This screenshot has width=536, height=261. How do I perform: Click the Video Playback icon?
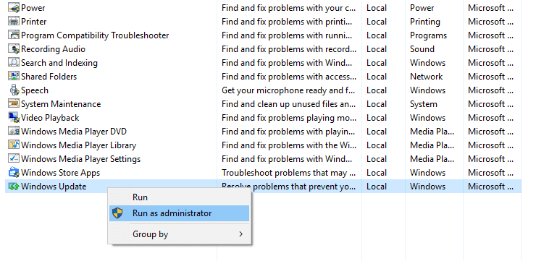pos(14,118)
